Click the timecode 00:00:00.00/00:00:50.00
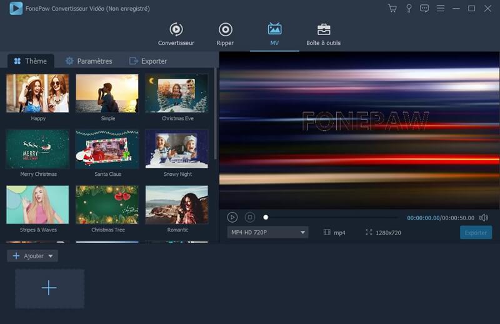Viewport: 500px width, 324px height. 441,218
